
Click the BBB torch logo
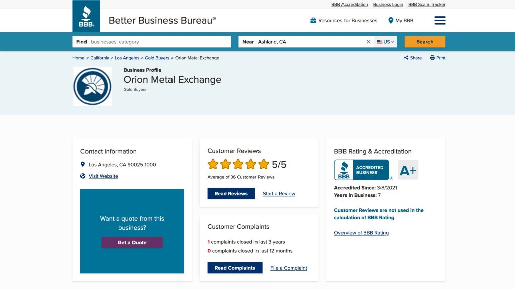click(86, 16)
